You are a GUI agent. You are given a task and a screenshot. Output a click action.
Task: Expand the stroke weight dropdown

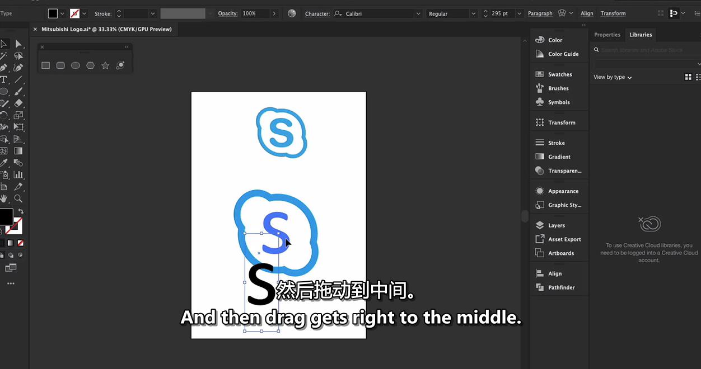click(x=153, y=13)
